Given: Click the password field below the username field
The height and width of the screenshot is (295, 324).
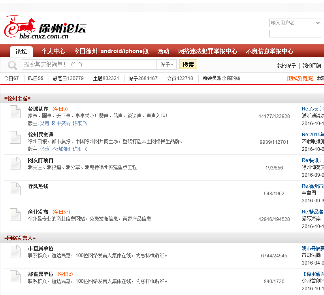Looking at the screenshot, I should 296,34.
